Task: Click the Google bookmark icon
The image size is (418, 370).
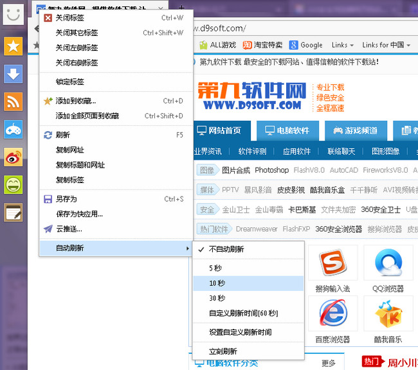Action: click(x=293, y=45)
